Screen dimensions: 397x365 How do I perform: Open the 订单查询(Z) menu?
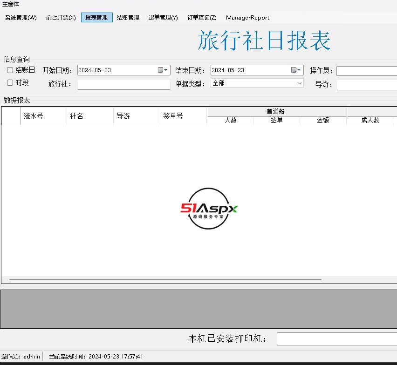(202, 18)
